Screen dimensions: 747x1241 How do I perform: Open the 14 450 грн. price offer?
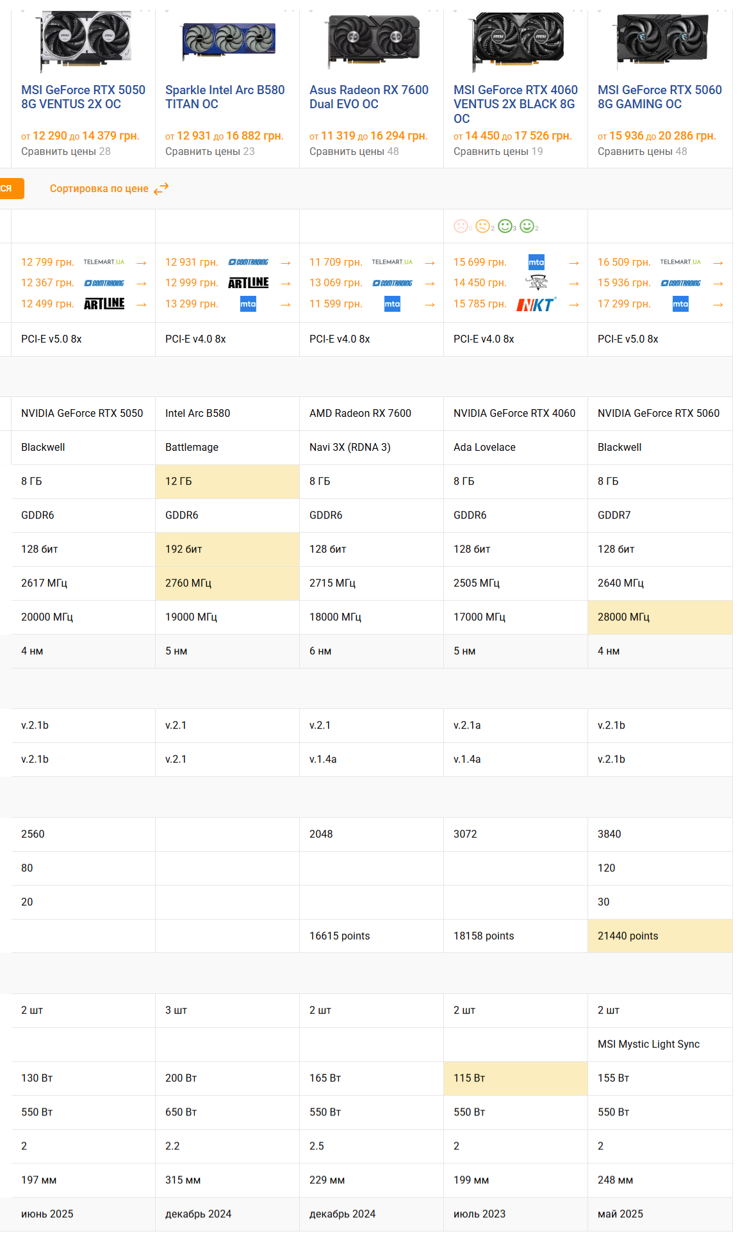point(480,283)
